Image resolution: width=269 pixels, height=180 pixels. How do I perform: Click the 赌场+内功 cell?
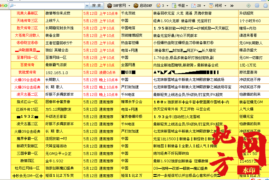point(248,28)
